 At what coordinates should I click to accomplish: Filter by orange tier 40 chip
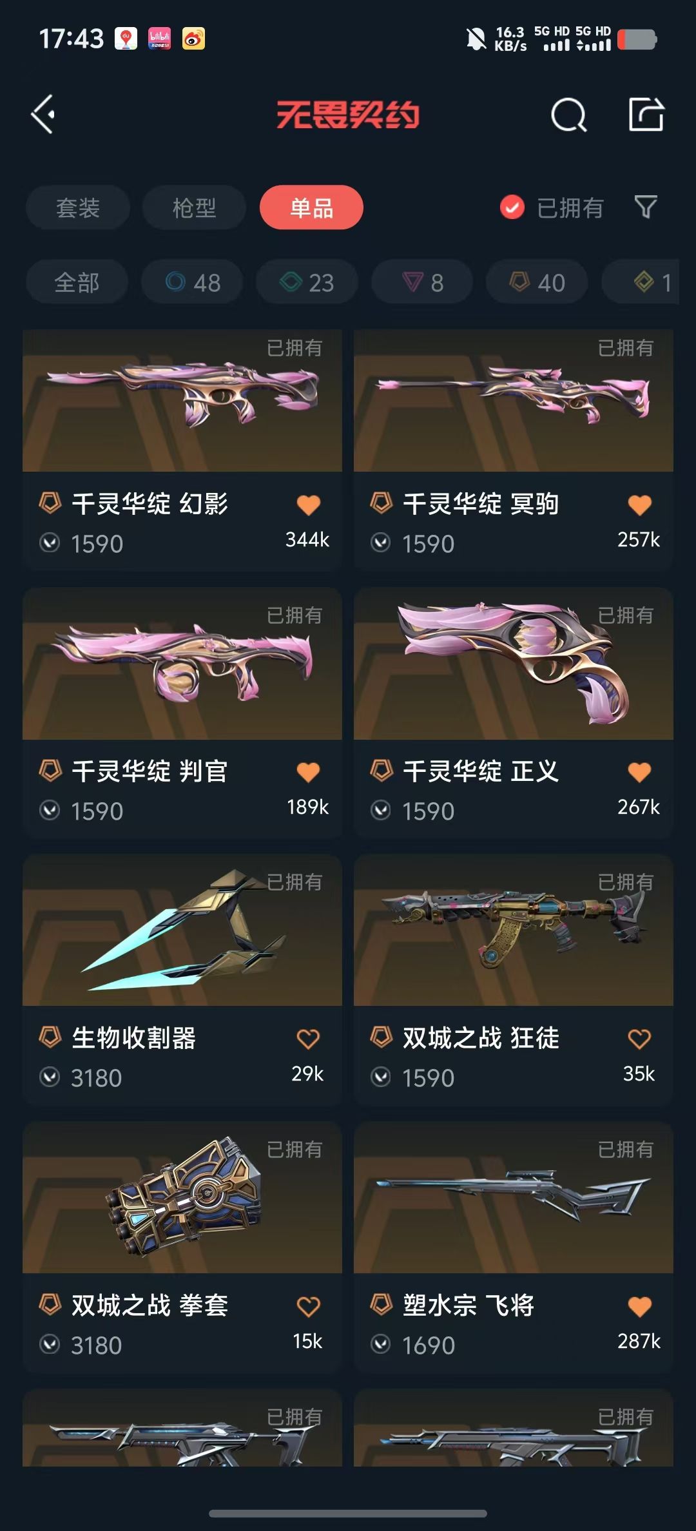[x=537, y=282]
